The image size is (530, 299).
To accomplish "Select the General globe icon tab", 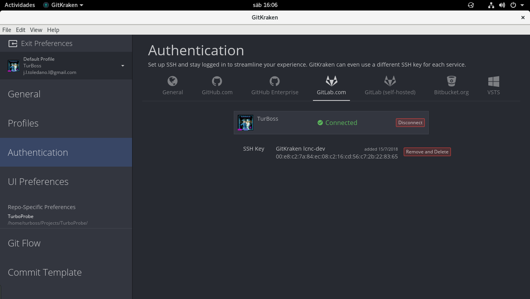I will point(173,81).
